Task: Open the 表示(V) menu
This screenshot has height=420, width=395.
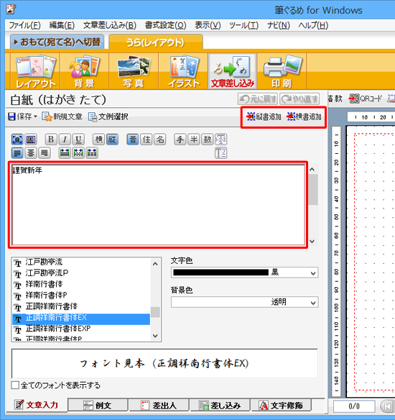Action: (x=208, y=25)
